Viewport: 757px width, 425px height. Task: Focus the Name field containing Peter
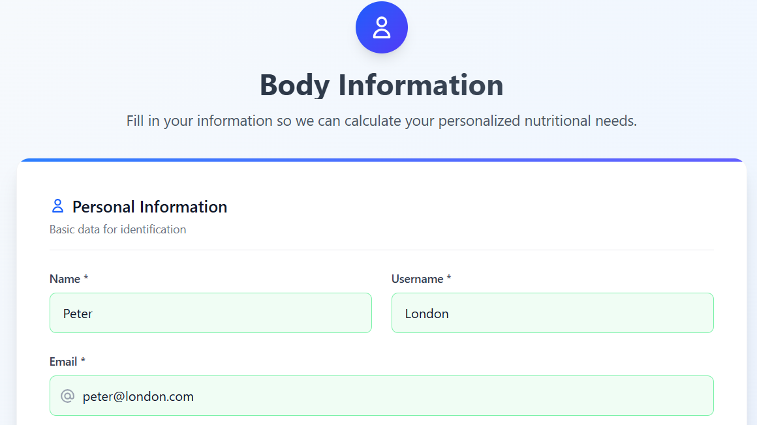coord(210,314)
